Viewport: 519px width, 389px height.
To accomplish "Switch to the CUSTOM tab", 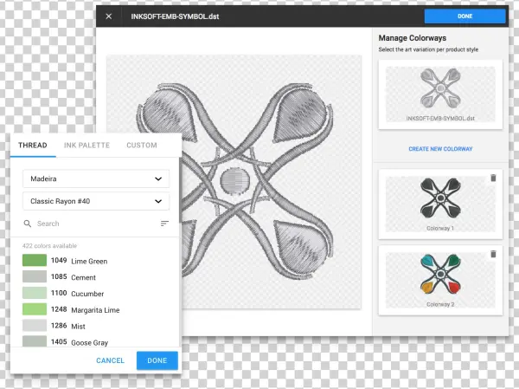I will click(142, 146).
